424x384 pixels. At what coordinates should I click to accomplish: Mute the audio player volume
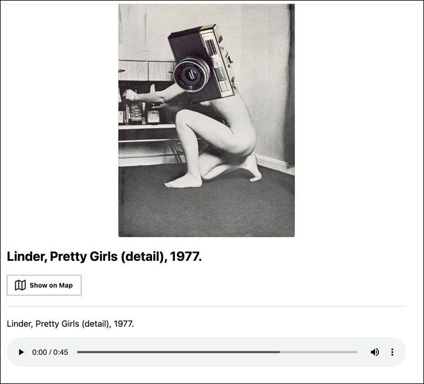click(374, 352)
